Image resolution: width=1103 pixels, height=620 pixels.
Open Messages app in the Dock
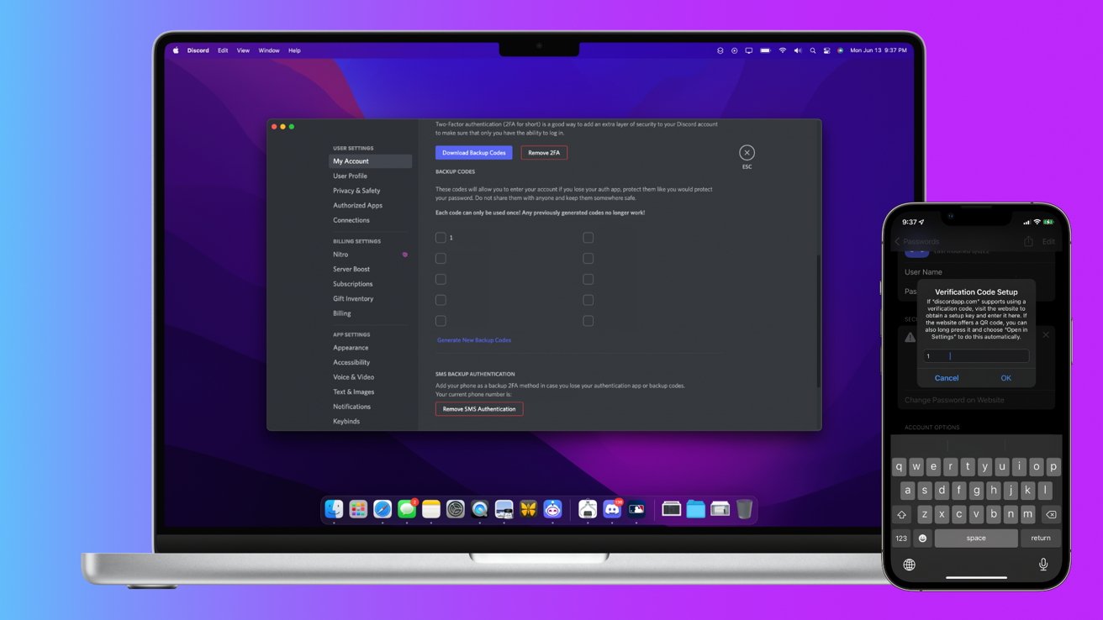pos(407,509)
